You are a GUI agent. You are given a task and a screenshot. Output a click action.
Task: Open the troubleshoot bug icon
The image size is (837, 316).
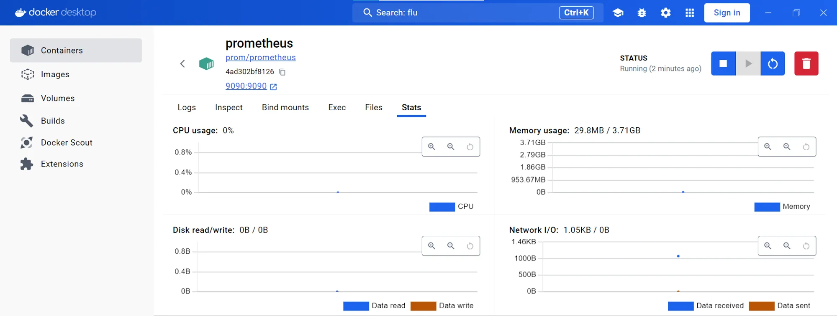point(642,13)
